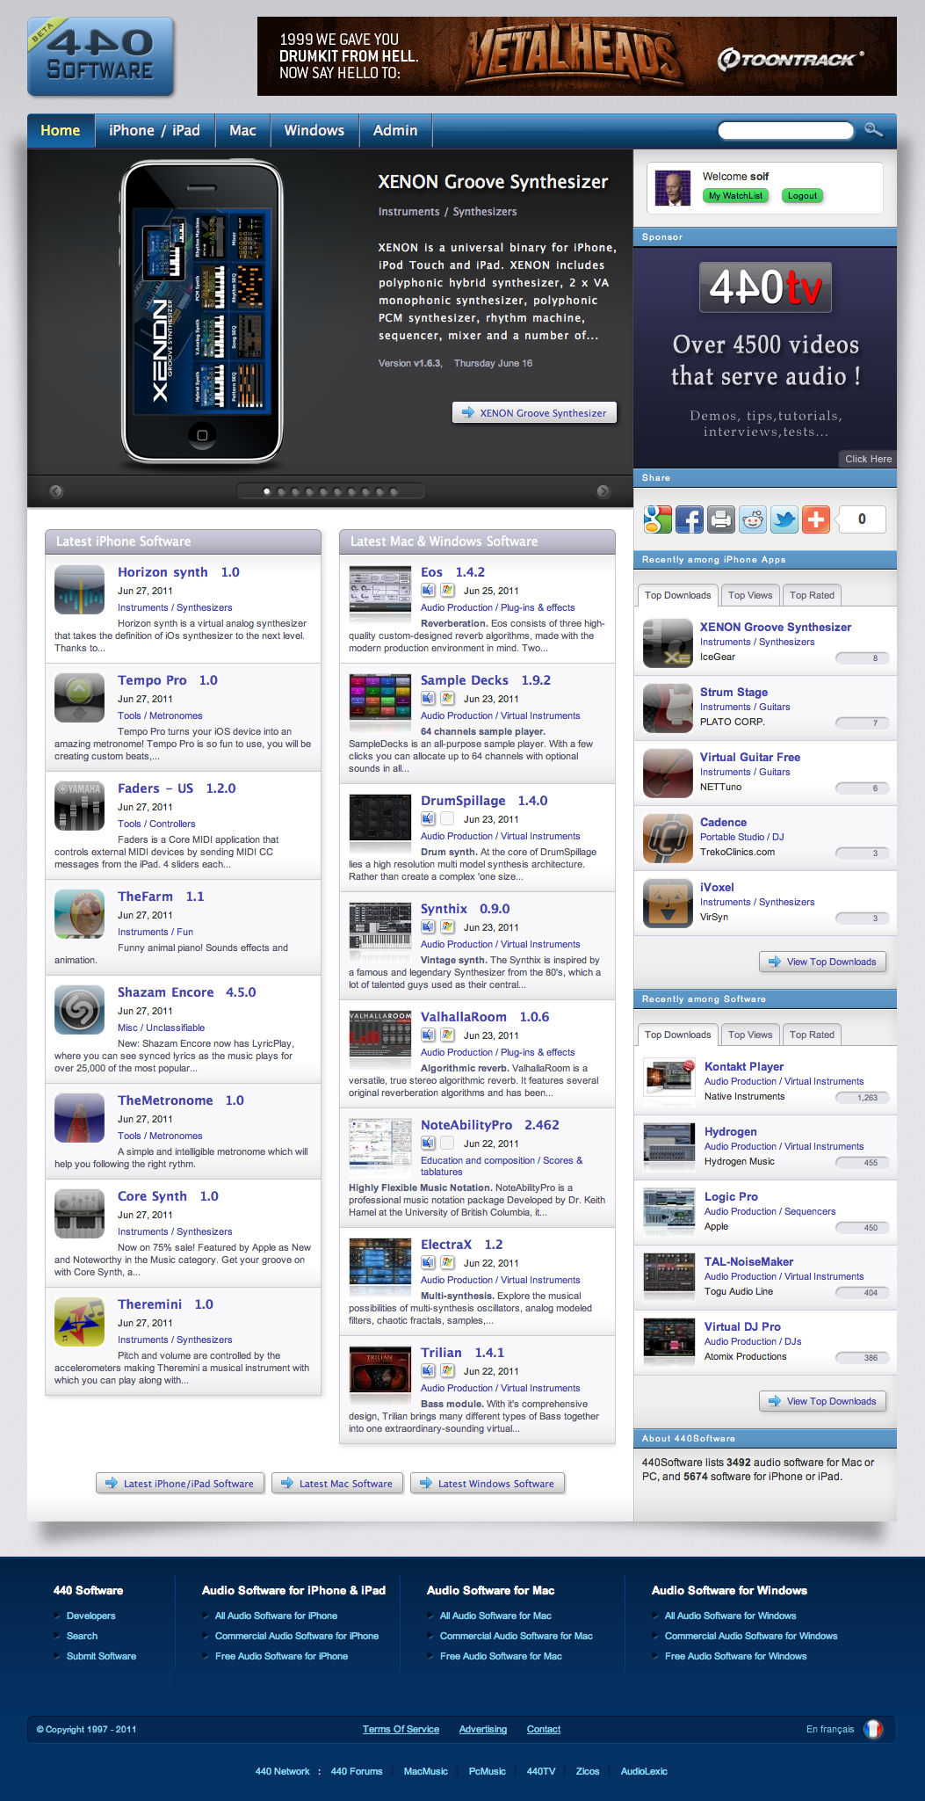Screen dimensions: 925x1801
Task: Open the Tempo Pro app icon
Action: point(80,698)
